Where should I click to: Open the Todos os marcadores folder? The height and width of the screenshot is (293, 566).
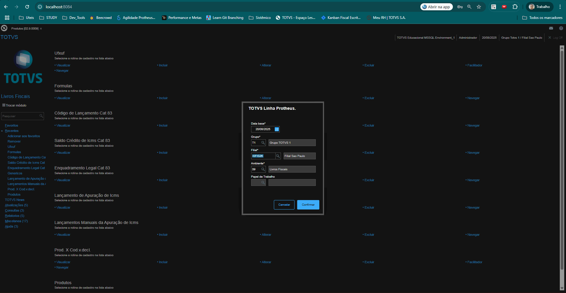(x=542, y=18)
